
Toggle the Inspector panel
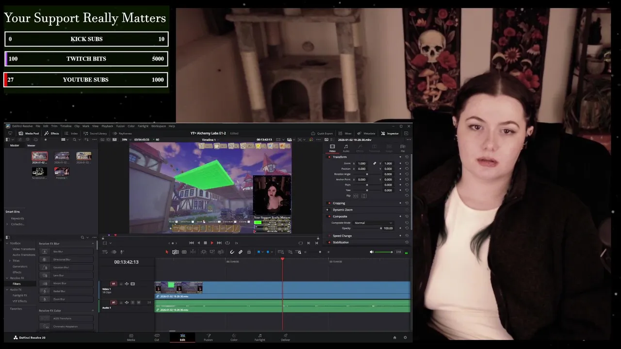pos(390,133)
